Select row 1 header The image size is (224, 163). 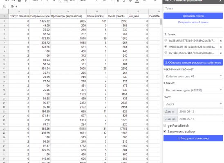4,16
